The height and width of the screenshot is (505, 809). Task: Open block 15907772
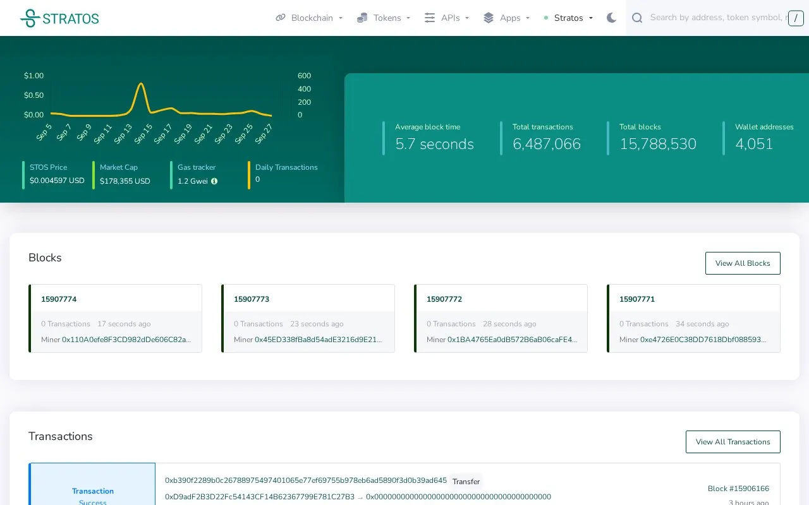click(x=444, y=299)
